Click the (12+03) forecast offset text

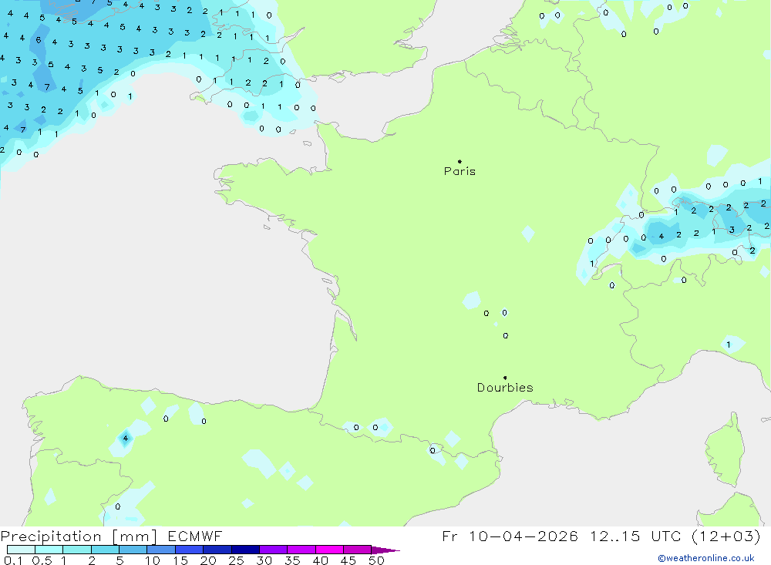pyautogui.click(x=726, y=536)
